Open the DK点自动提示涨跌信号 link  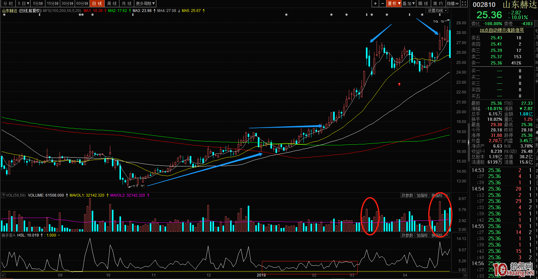pyautogui.click(x=502, y=30)
